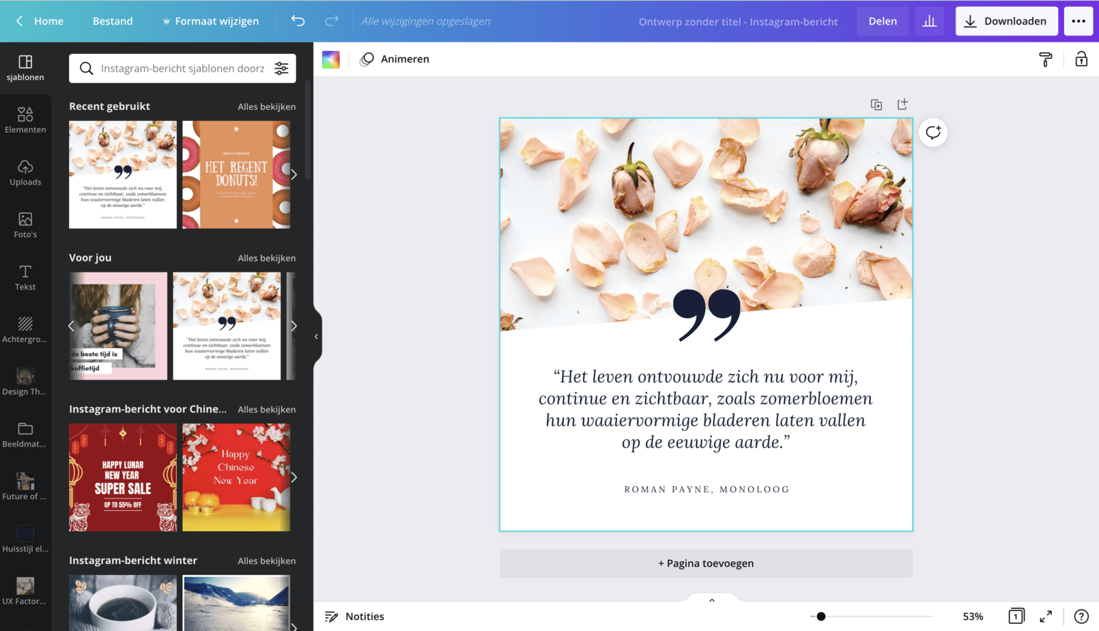Click the Animeren button
Image resolution: width=1099 pixels, height=631 pixels.
(395, 59)
